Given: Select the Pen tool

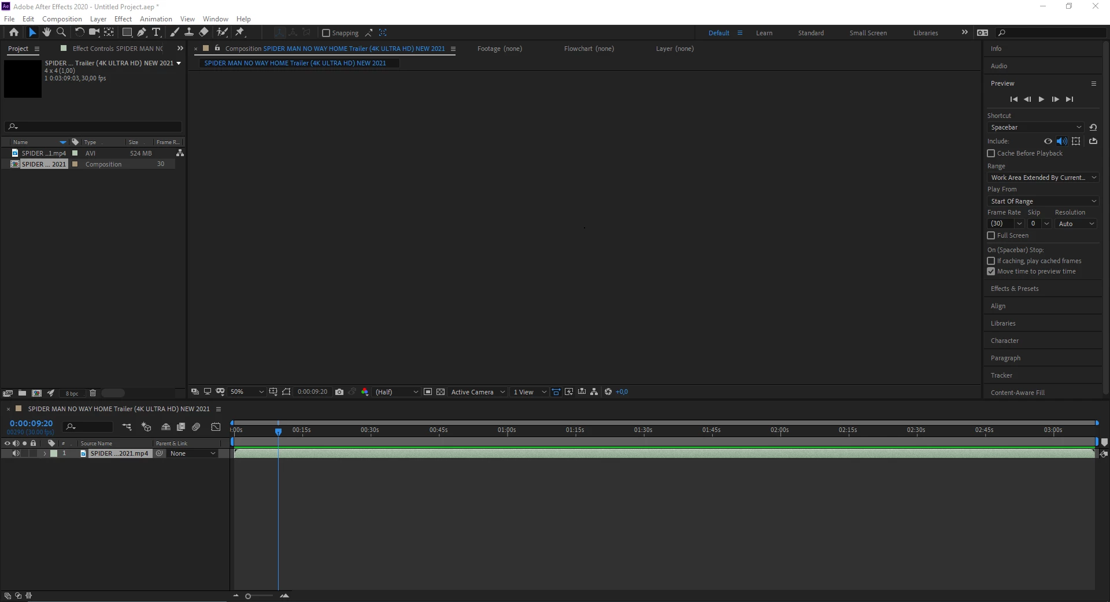Looking at the screenshot, I should (142, 32).
